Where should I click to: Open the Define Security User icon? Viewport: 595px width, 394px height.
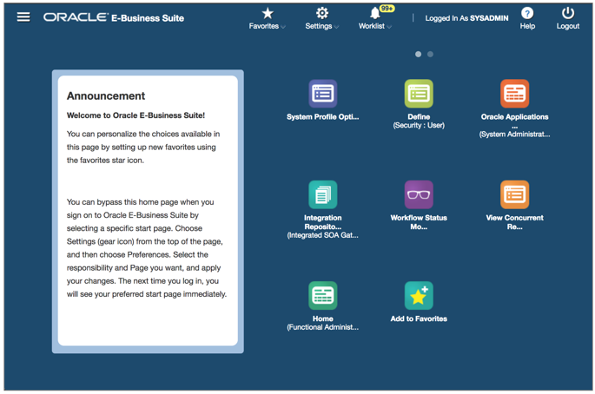pos(419,94)
